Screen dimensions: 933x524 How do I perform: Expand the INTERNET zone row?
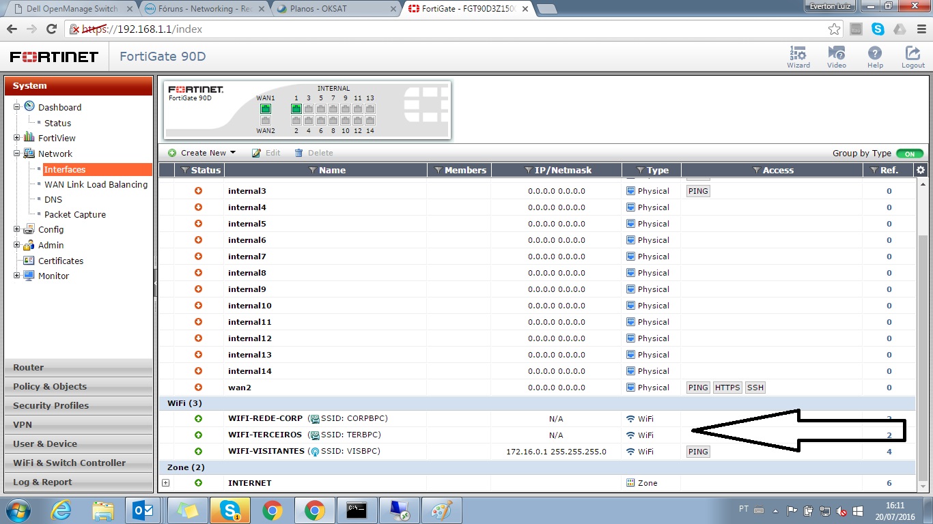[x=165, y=483]
